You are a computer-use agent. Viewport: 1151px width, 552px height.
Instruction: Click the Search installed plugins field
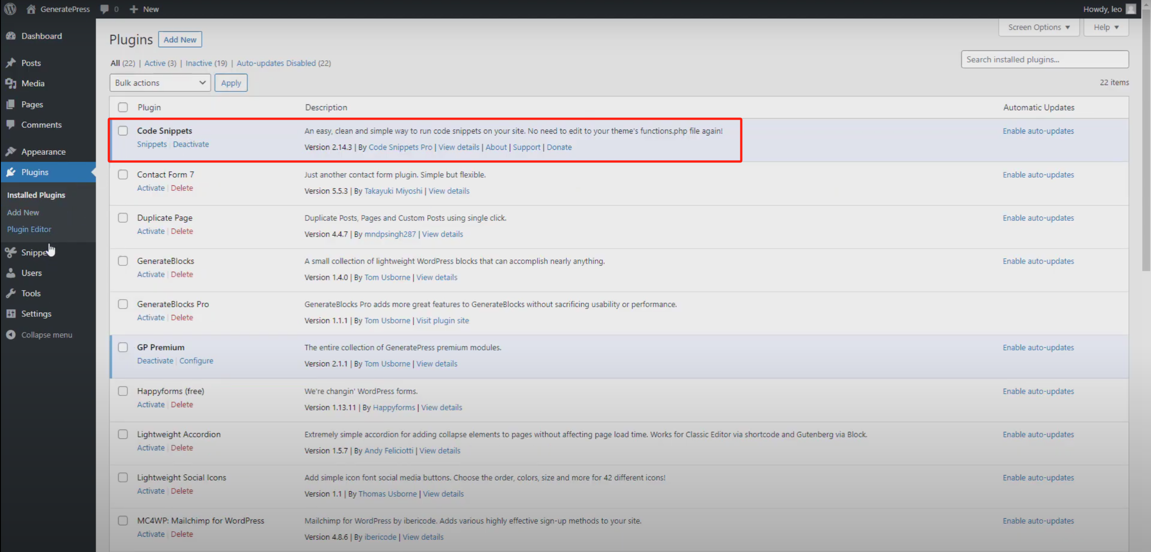[x=1044, y=59]
